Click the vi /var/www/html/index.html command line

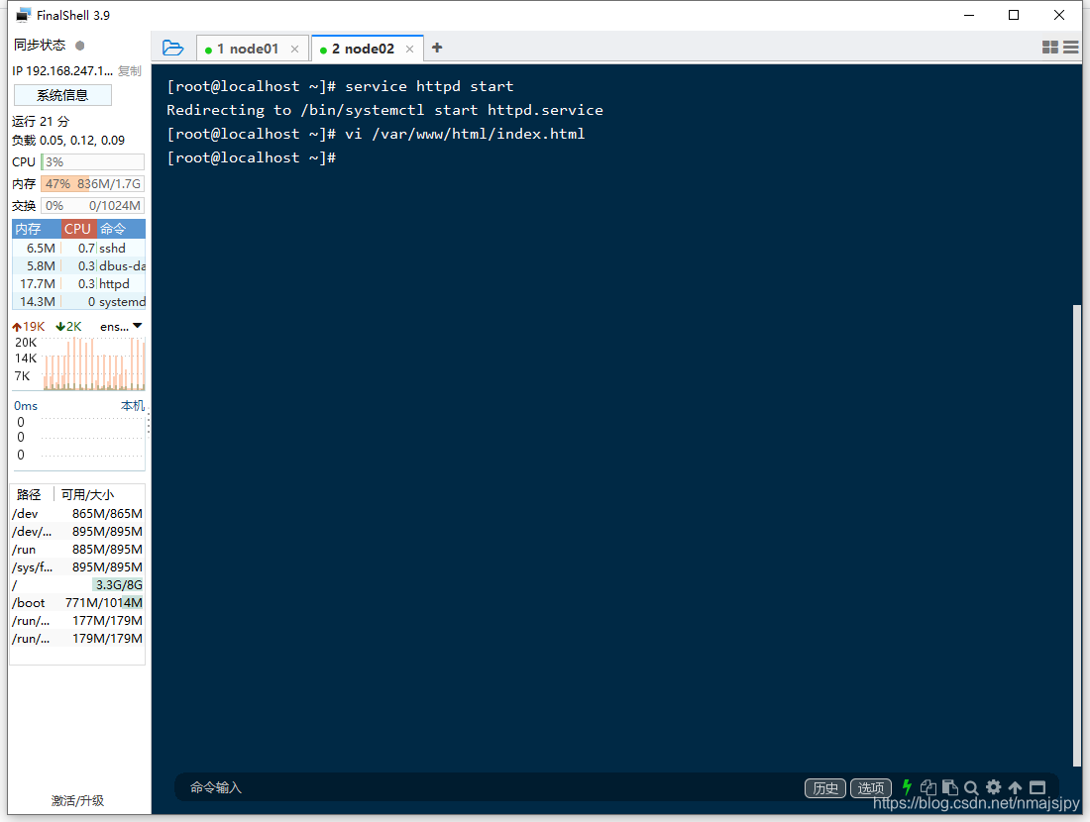pyautogui.click(x=376, y=134)
